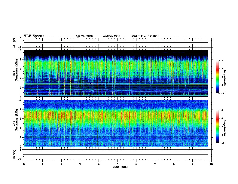Click the "7" tick on Time axis

155,164
